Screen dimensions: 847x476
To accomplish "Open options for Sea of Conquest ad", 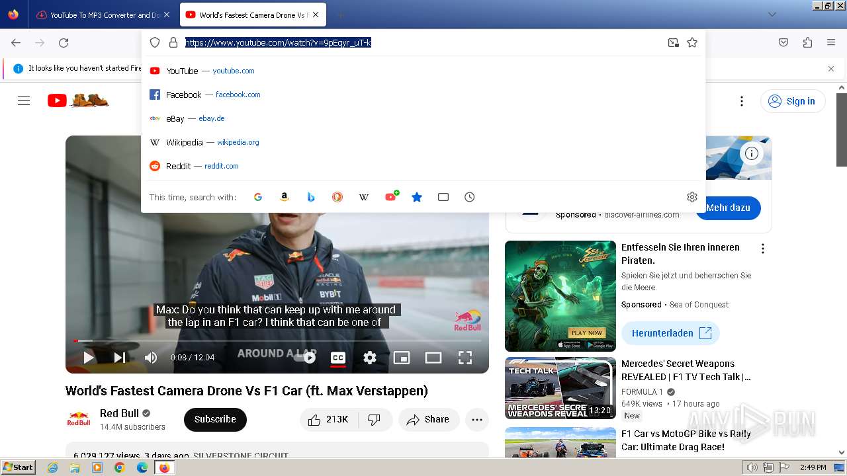I will (x=763, y=249).
